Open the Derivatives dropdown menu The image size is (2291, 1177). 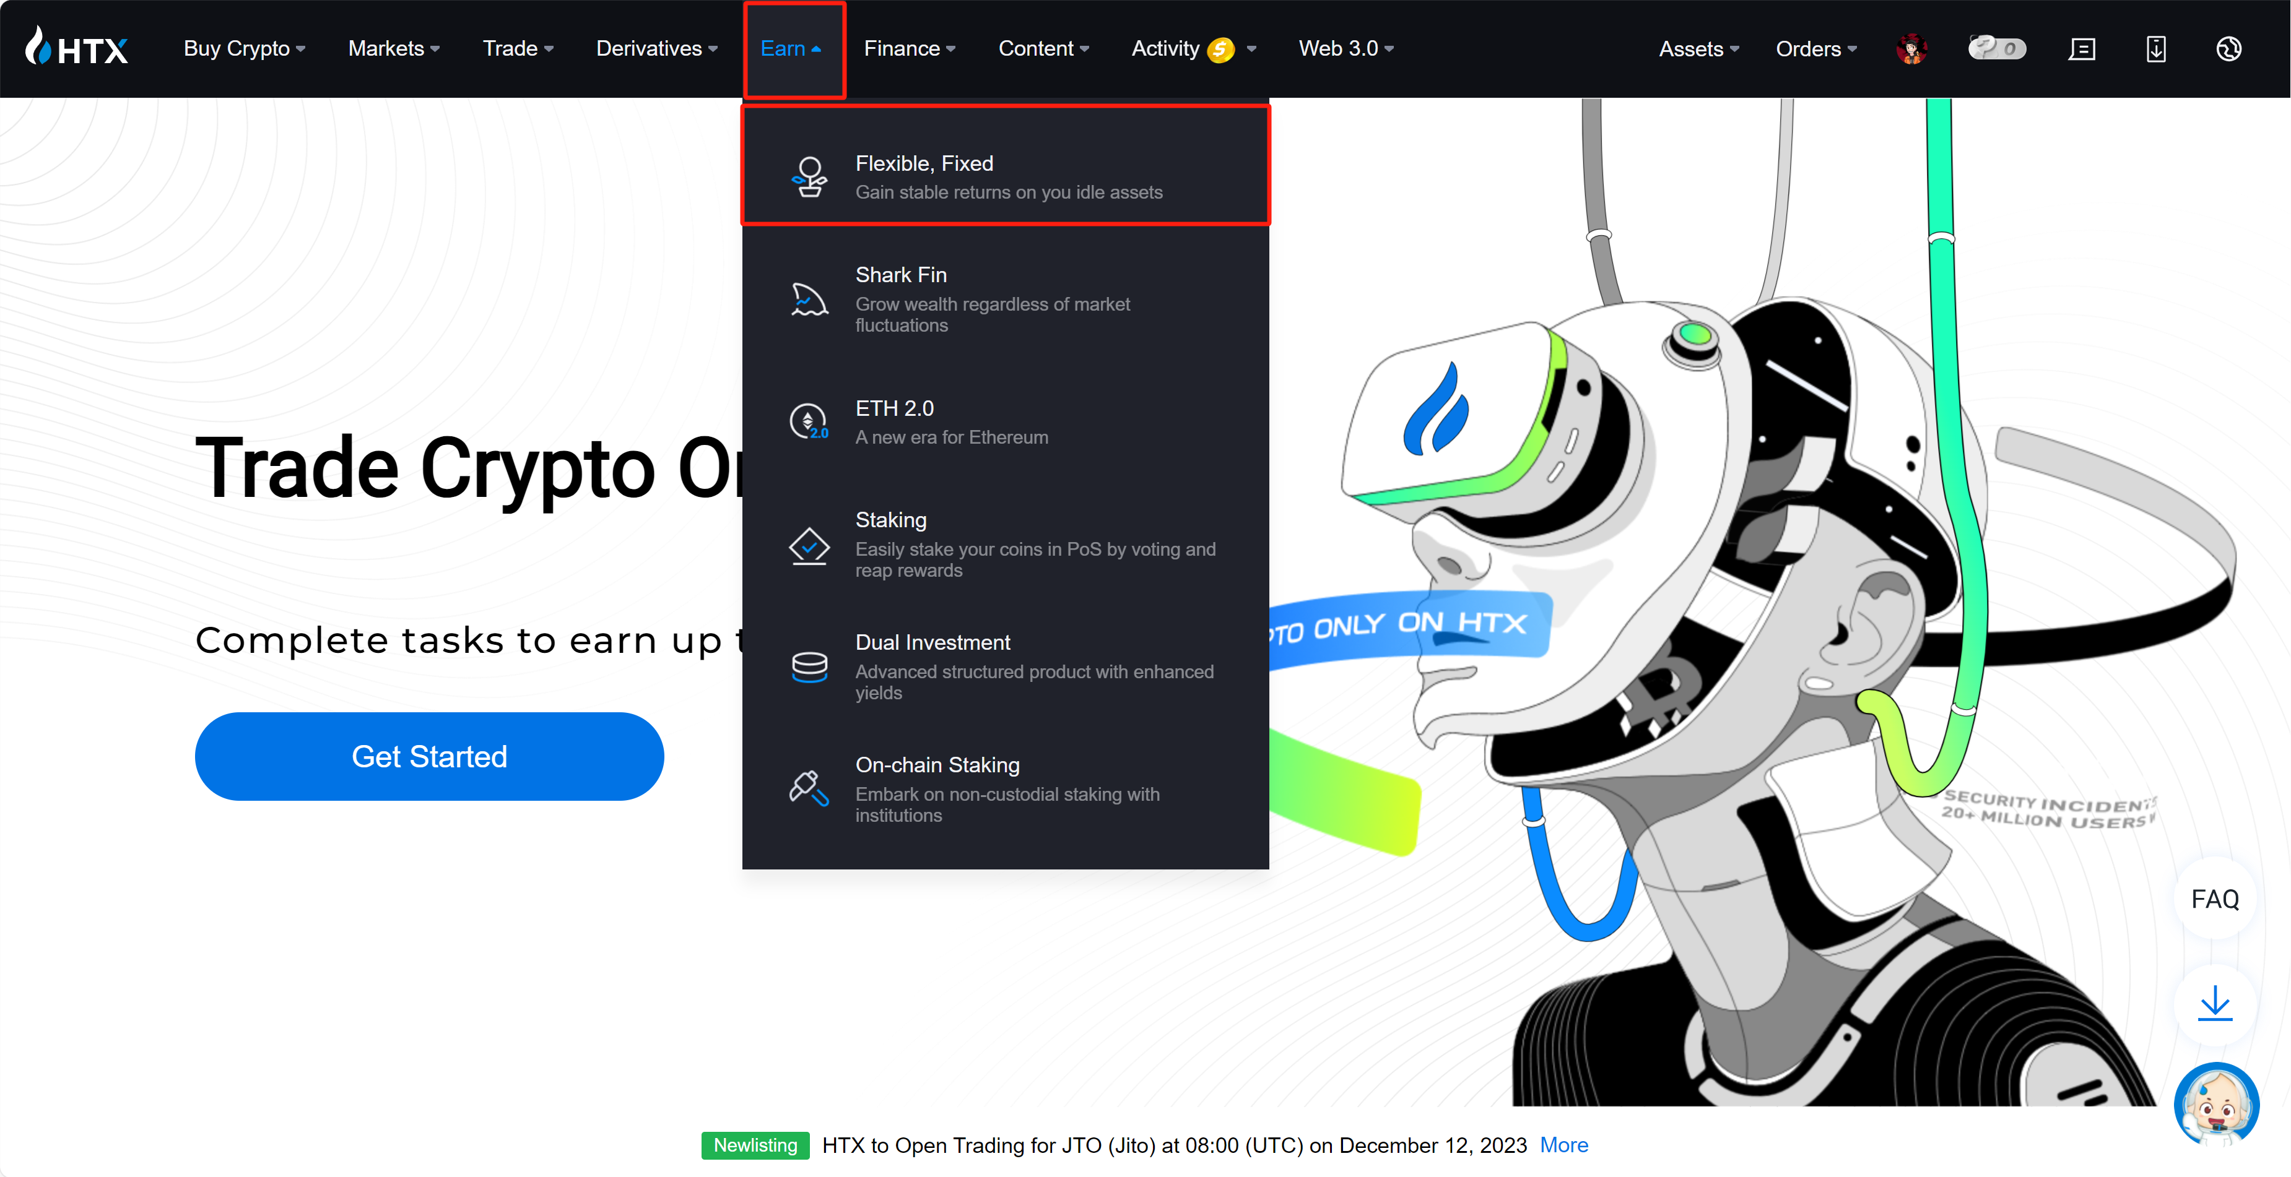pyautogui.click(x=656, y=49)
